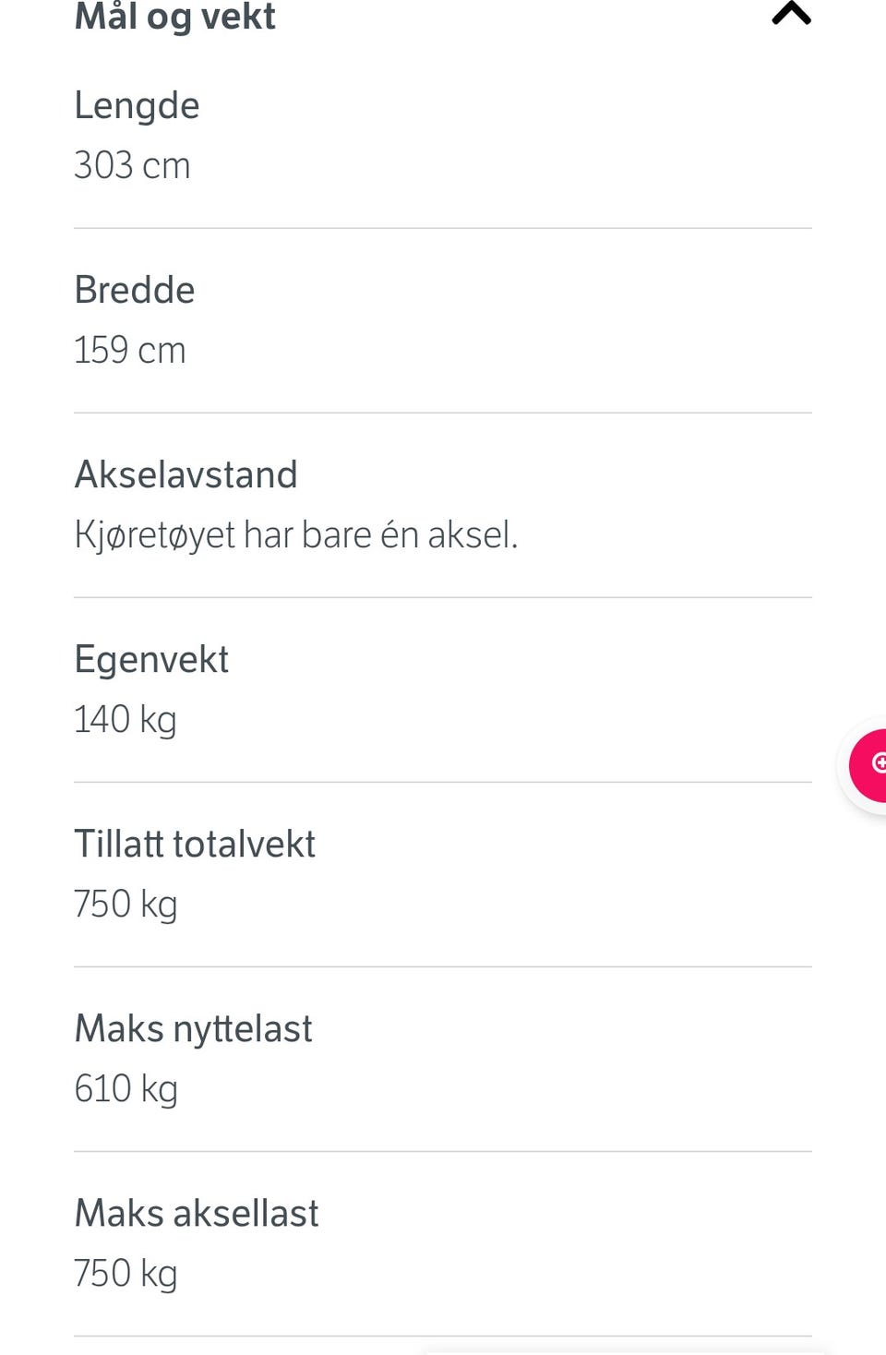
Task: Select the 750 kg value under Tillatt totalvekt
Action: 126,905
